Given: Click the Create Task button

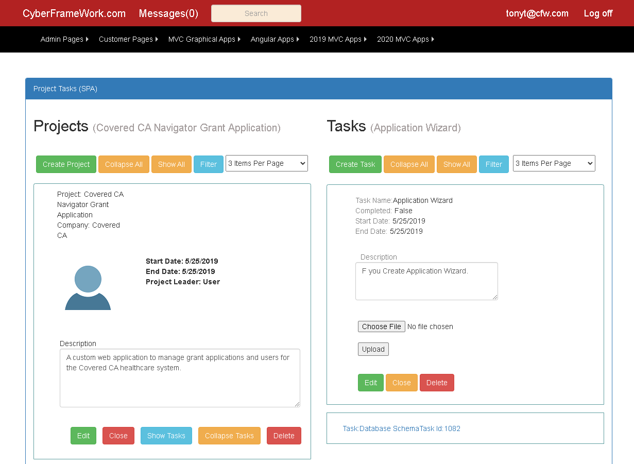Looking at the screenshot, I should tap(355, 164).
